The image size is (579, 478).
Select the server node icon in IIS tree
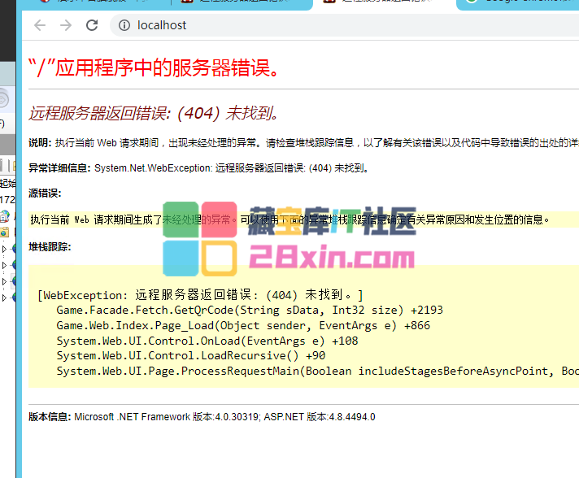5,216
